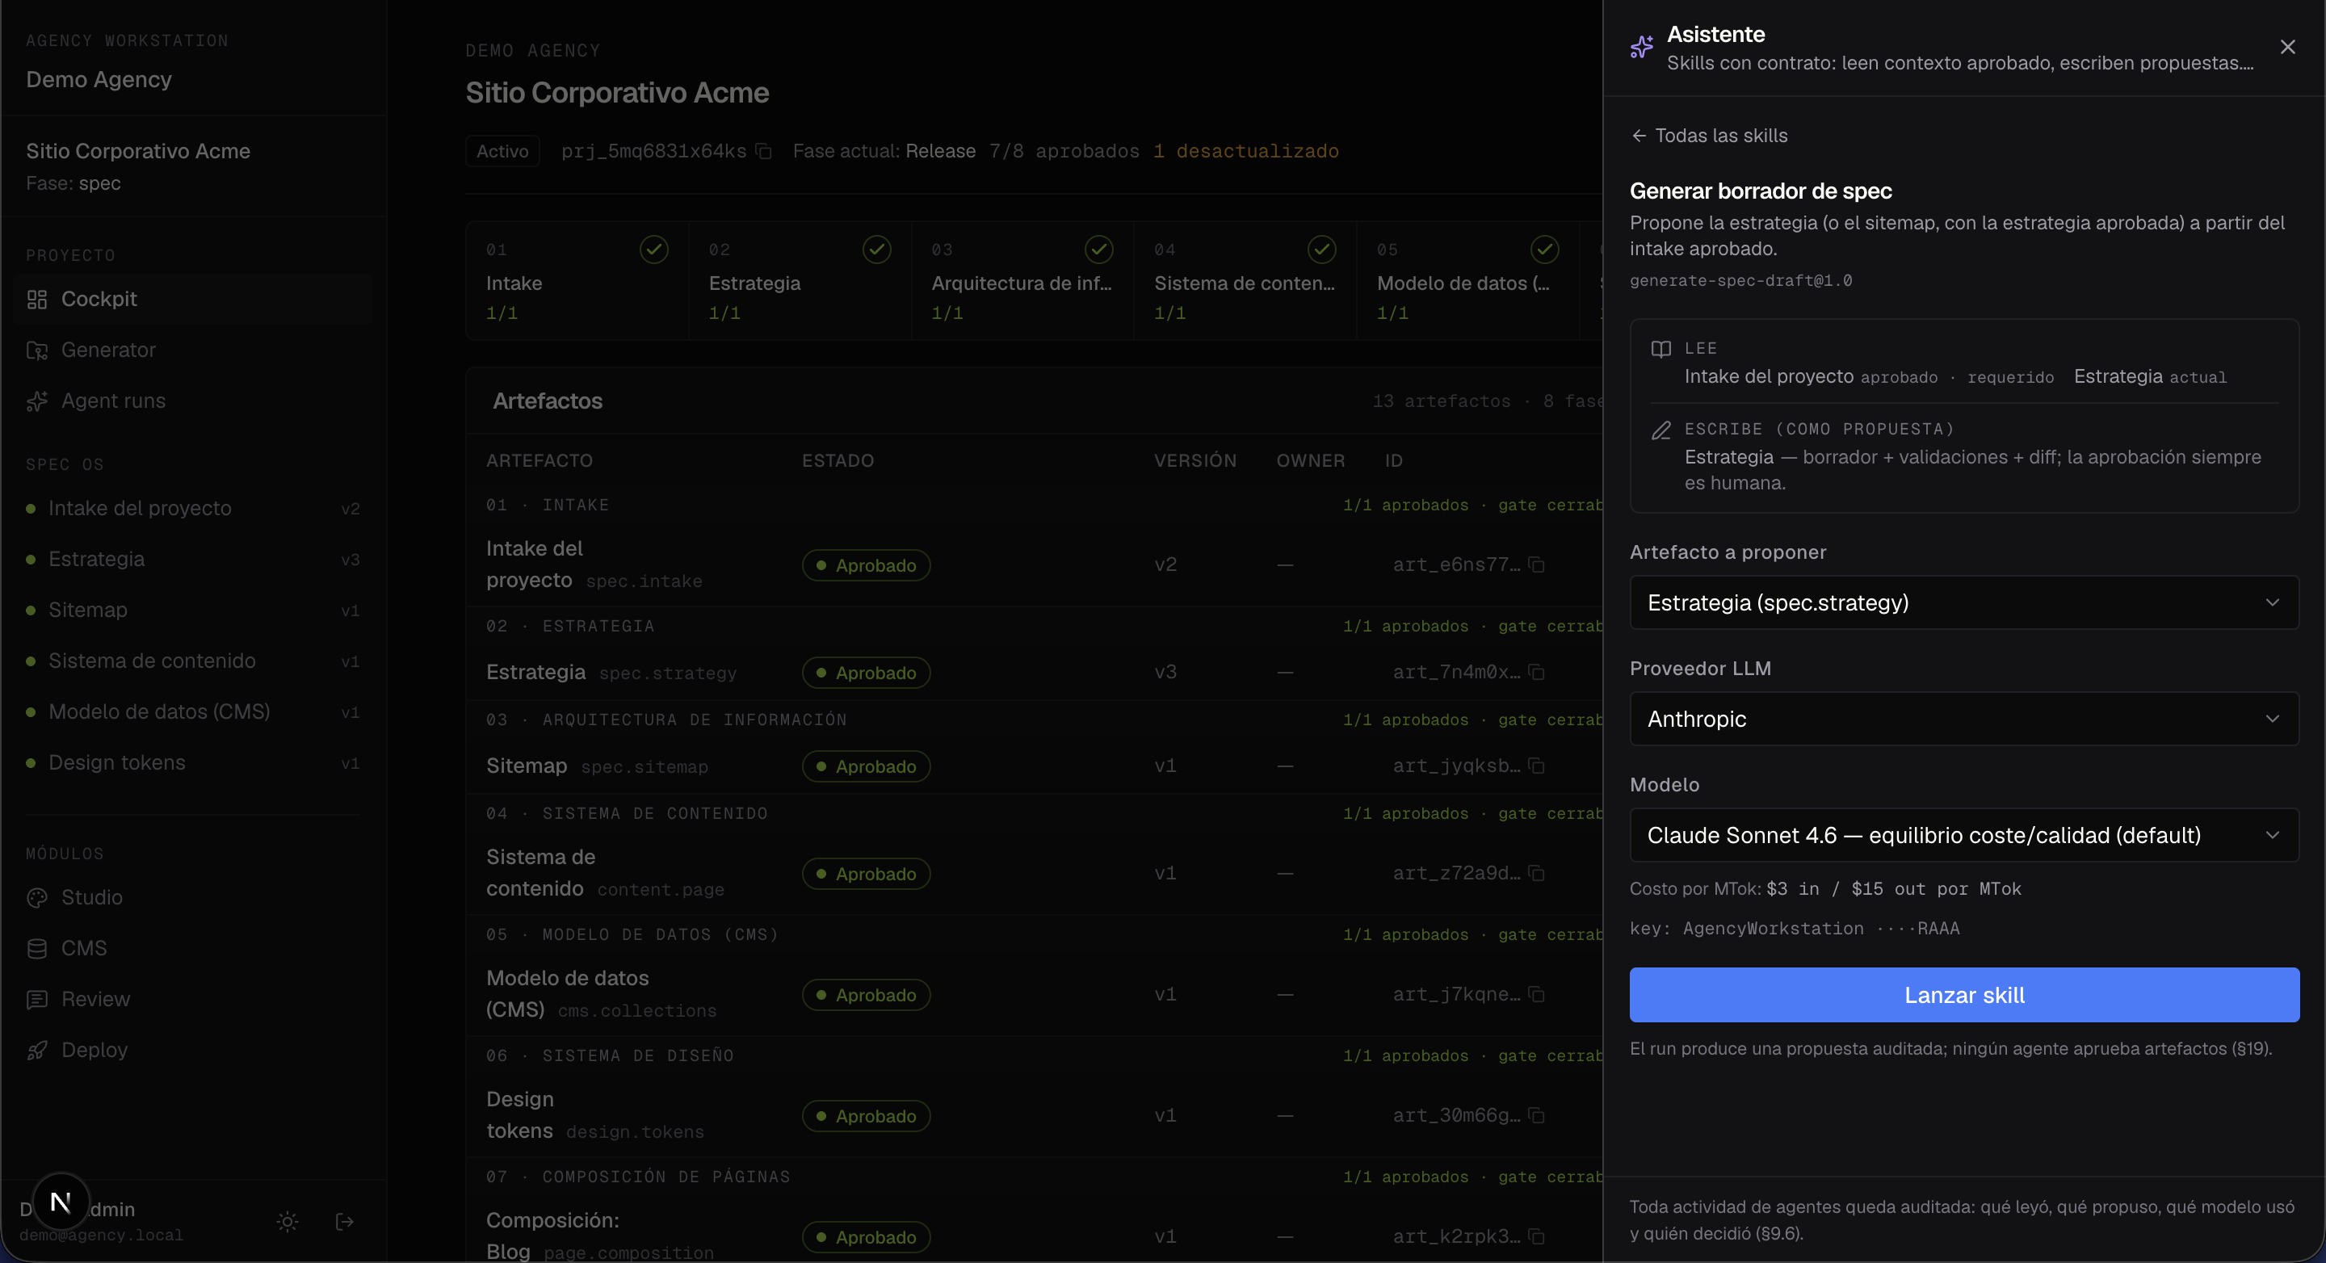Copy the Intake artefact ID art_e6ns77
This screenshot has width=2326, height=1263.
click(1536, 565)
